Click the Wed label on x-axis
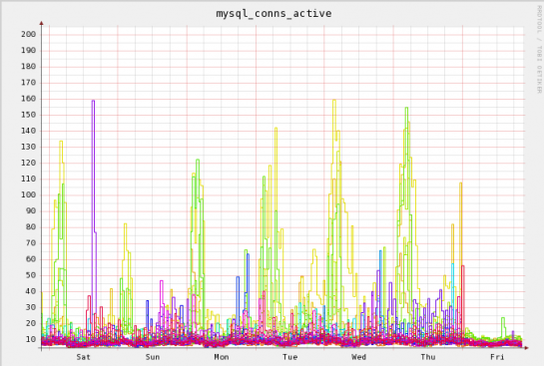The image size is (544, 366). coord(358,357)
